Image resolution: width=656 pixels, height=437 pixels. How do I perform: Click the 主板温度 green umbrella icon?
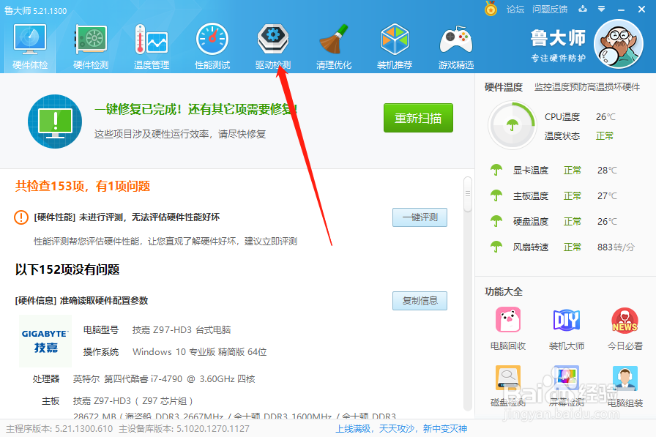(496, 195)
